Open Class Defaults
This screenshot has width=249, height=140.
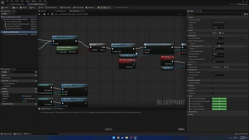pos(78,7)
